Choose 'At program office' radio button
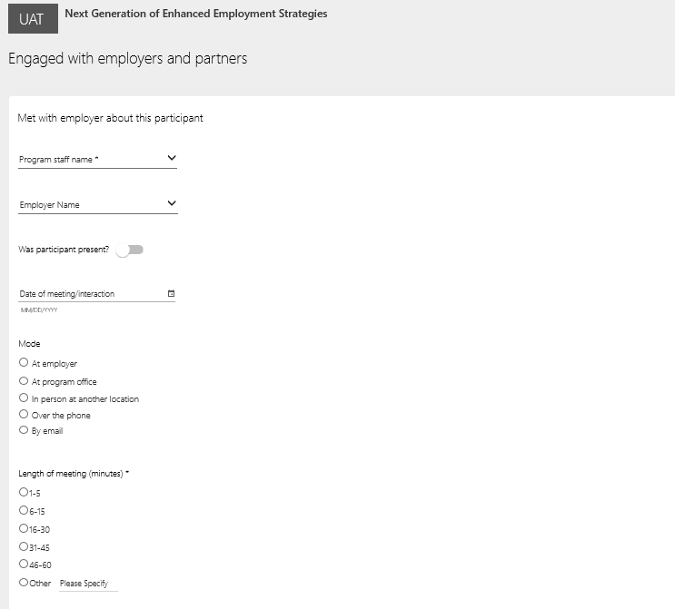 click(x=24, y=381)
